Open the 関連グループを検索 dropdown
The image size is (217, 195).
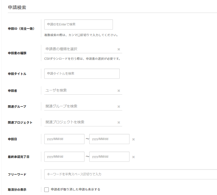(x=79, y=106)
